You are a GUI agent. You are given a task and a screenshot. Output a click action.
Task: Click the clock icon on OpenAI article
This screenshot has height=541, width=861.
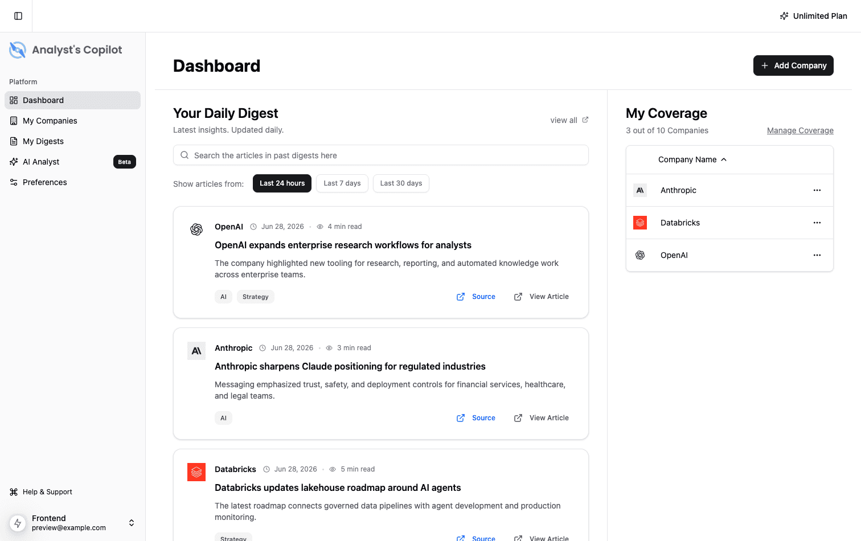pyautogui.click(x=253, y=227)
